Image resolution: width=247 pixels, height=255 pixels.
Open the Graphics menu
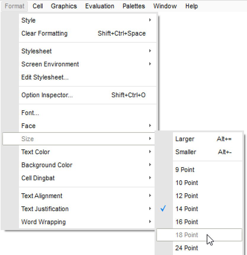click(64, 6)
